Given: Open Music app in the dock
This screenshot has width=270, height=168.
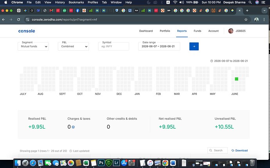Looking at the screenshot, I should coord(150,163).
